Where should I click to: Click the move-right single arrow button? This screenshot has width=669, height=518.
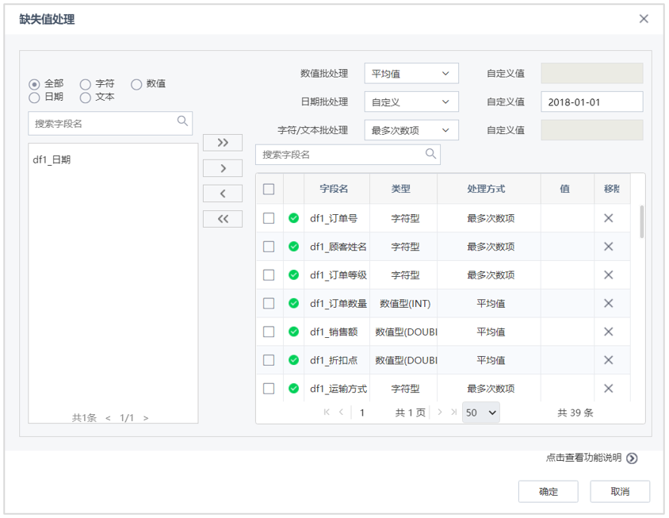tap(223, 168)
